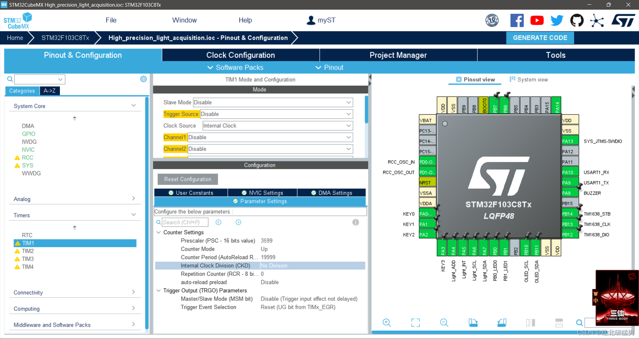This screenshot has height=339, width=639.
Task: Open the Trigger Source dropdown
Action: coord(276,114)
